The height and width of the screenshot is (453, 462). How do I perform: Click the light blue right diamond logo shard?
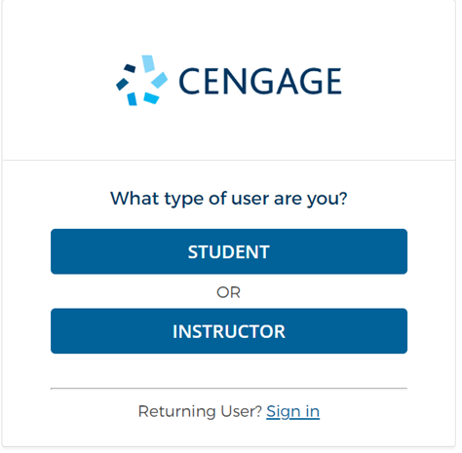(x=159, y=80)
